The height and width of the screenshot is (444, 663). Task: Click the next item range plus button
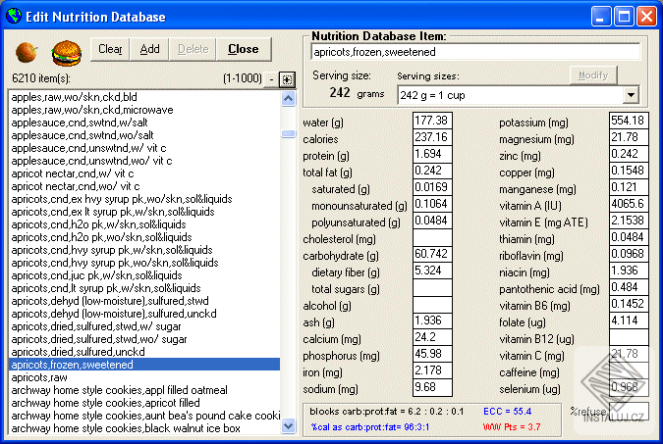286,78
